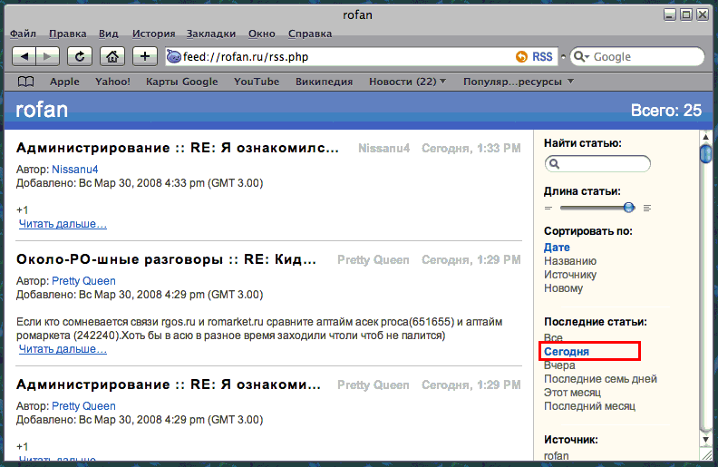This screenshot has width=718, height=467.
Task: Open the Википедия bookmark
Action: pyautogui.click(x=325, y=82)
